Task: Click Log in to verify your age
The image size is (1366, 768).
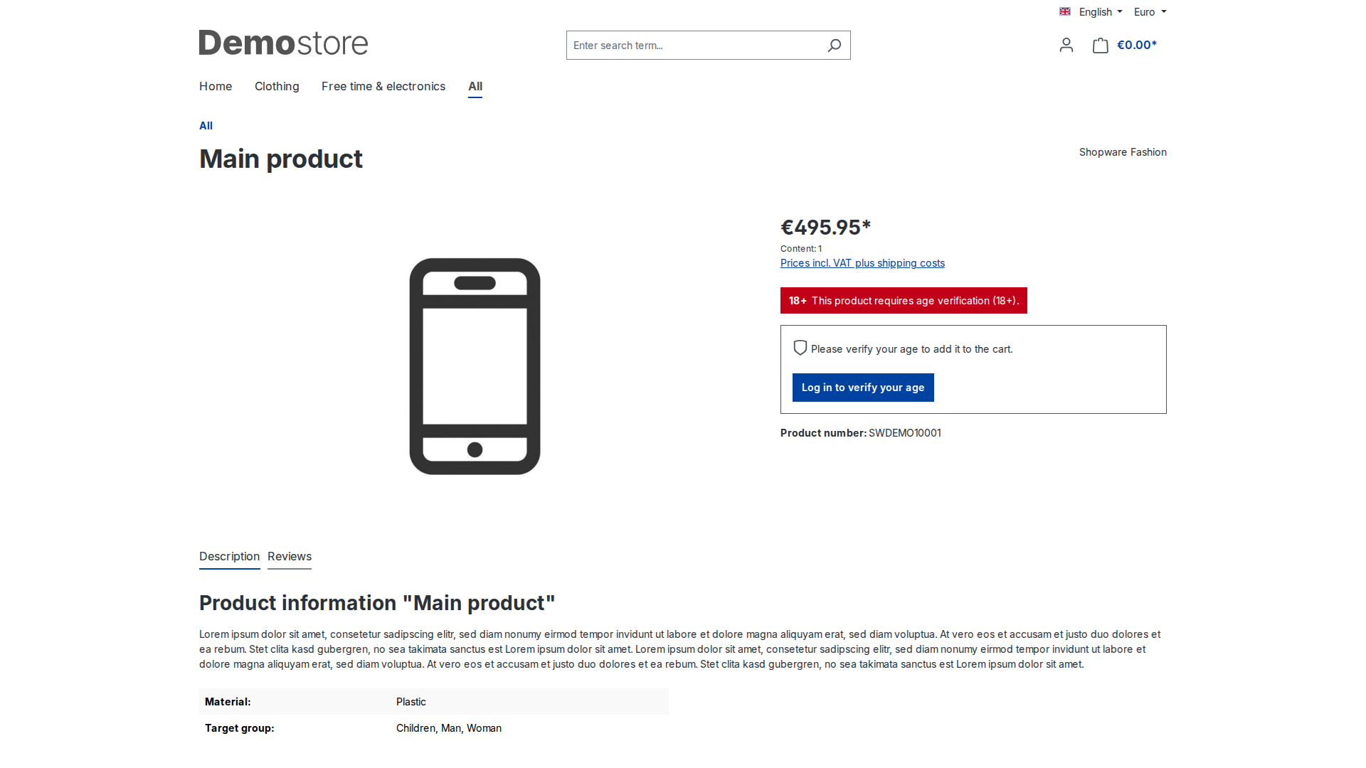Action: tap(863, 388)
